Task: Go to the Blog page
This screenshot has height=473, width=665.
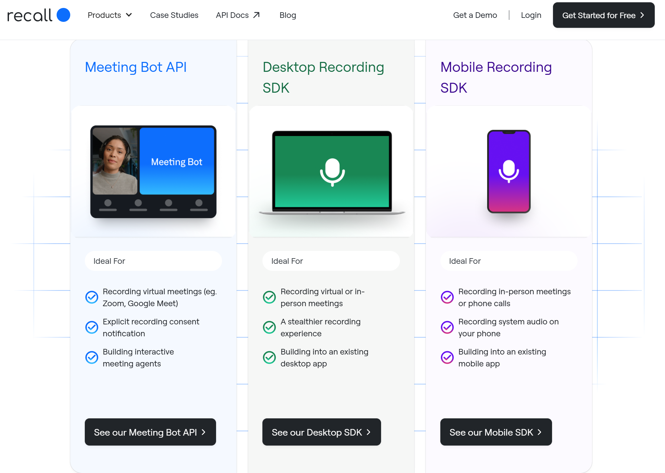Action: click(288, 15)
